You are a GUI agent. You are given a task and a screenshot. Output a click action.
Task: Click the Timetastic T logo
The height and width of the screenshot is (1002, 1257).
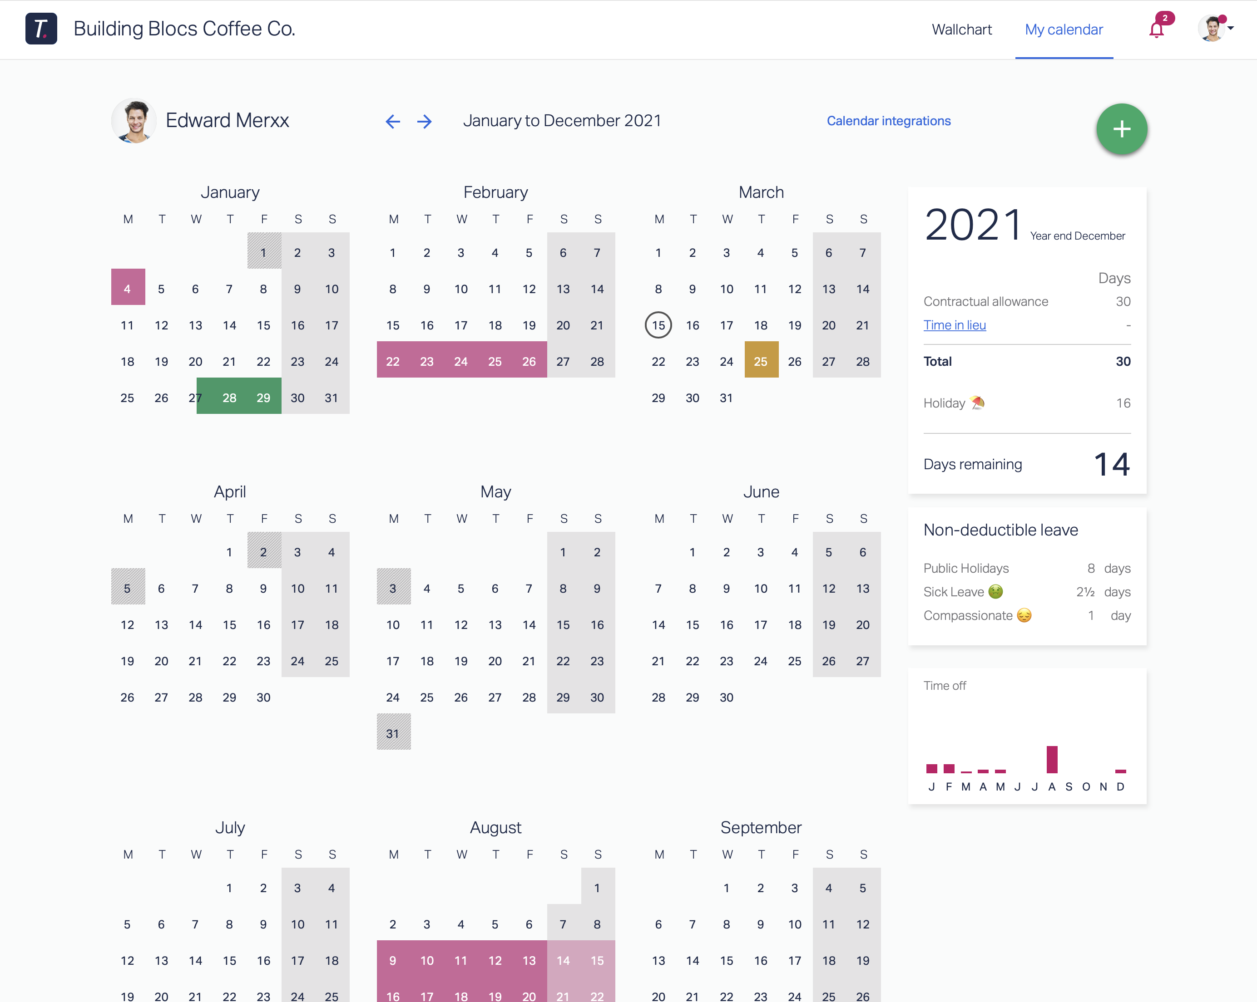click(41, 29)
